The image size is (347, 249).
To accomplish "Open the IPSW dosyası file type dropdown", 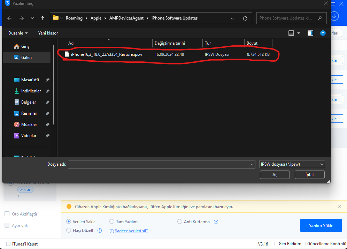I will point(292,164).
